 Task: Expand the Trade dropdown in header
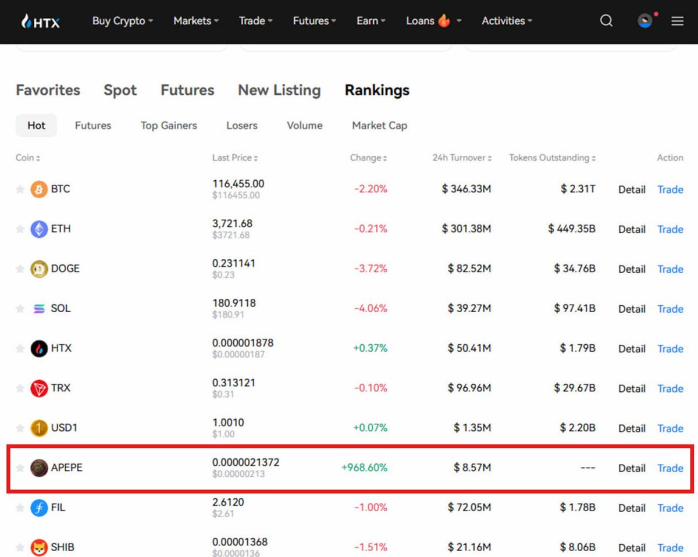[256, 21]
